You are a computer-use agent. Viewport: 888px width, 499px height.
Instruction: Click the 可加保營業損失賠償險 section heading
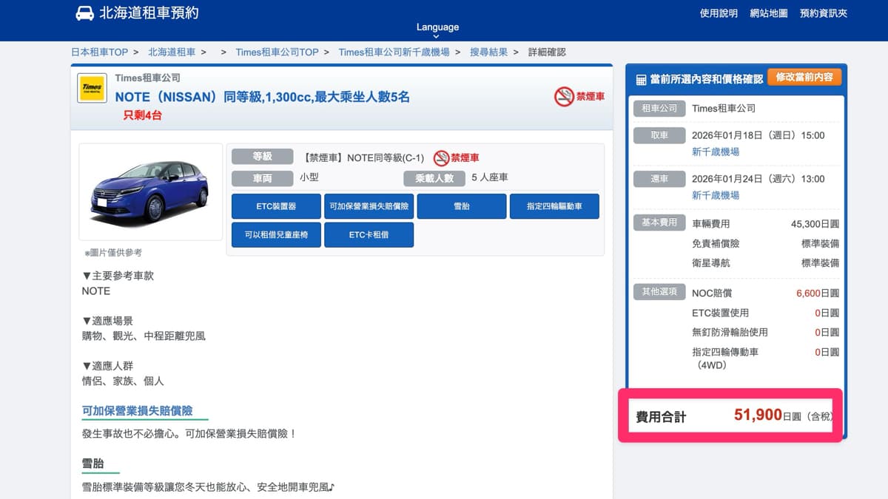(137, 411)
